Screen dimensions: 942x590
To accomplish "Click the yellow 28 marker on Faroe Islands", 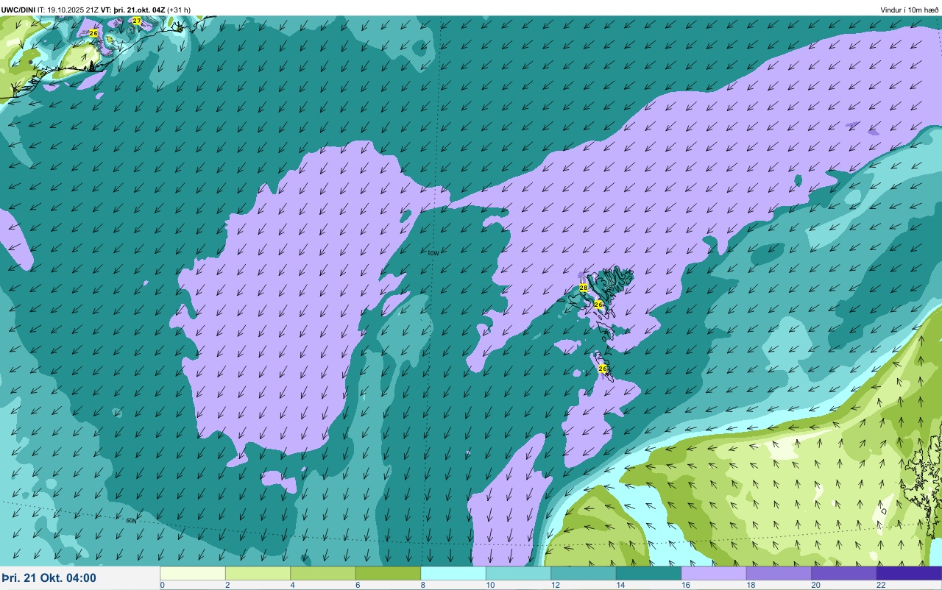I will (x=584, y=287).
